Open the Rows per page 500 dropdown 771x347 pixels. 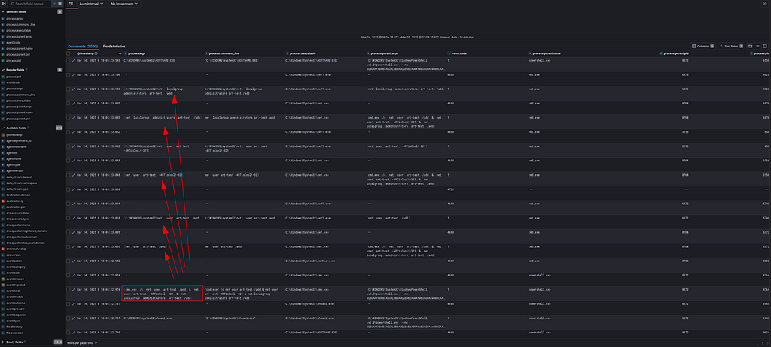click(83, 343)
